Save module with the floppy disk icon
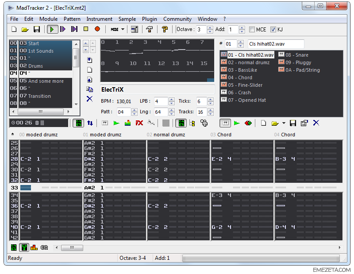Screen dimensions: 354x274 (37, 29)
